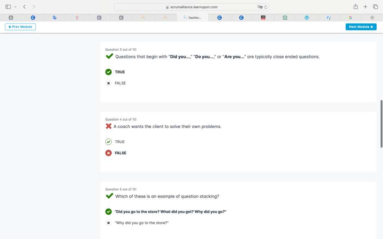Click the Next Module button

coord(361,27)
